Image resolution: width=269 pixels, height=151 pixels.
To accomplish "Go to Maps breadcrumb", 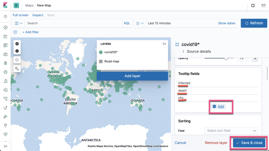I will [x=29, y=6].
